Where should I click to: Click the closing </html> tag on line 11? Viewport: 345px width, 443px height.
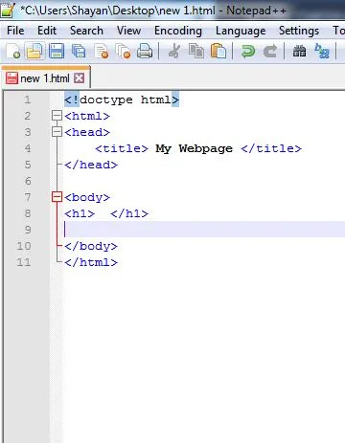click(x=91, y=262)
